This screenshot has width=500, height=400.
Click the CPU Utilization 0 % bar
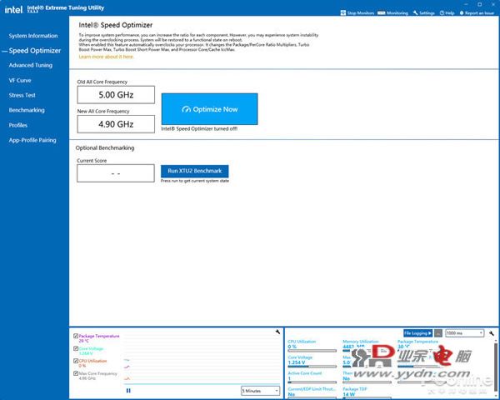pos(312,351)
